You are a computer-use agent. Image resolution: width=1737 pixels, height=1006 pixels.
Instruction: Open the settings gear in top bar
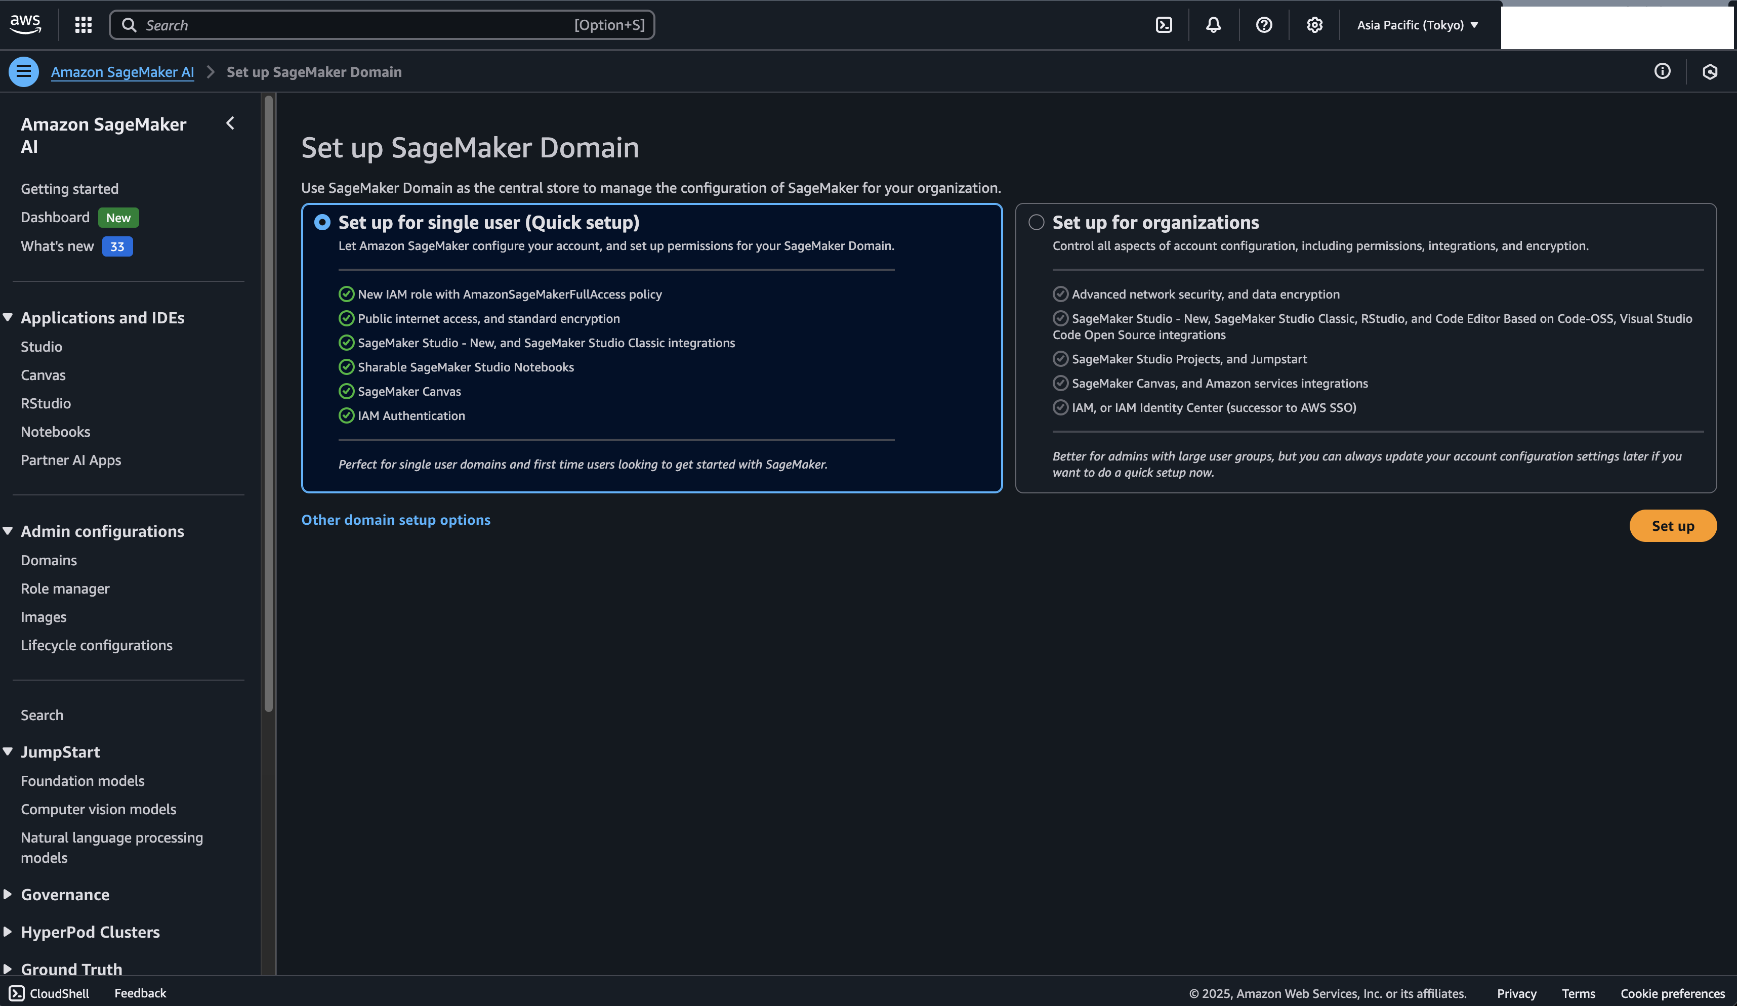[x=1314, y=25]
